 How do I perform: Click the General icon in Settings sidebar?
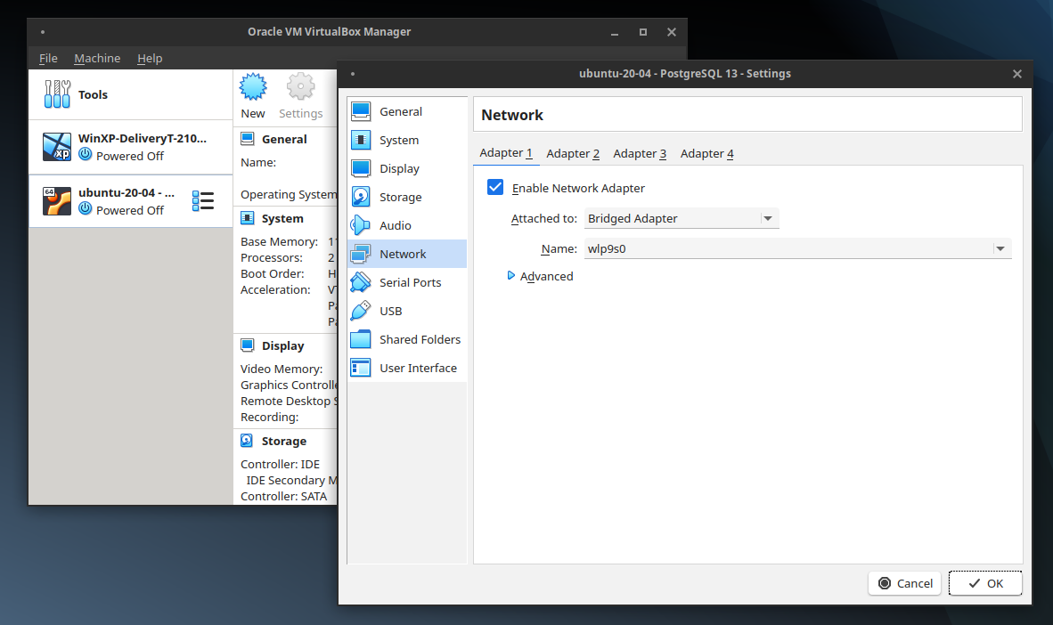pos(361,111)
